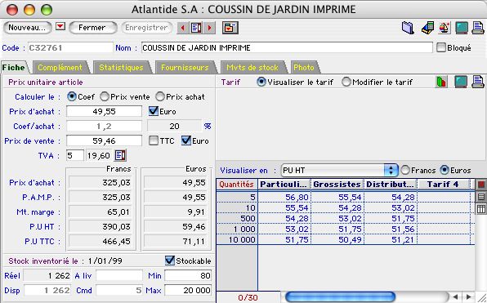
Task: Expand the arrow next to Nouveau
Action: [x=60, y=26]
